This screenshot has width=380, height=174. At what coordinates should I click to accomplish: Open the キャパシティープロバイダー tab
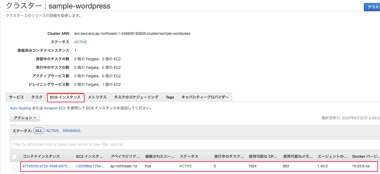(205, 97)
